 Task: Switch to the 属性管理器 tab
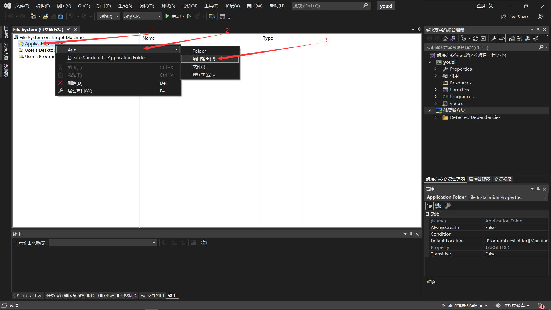point(480,179)
